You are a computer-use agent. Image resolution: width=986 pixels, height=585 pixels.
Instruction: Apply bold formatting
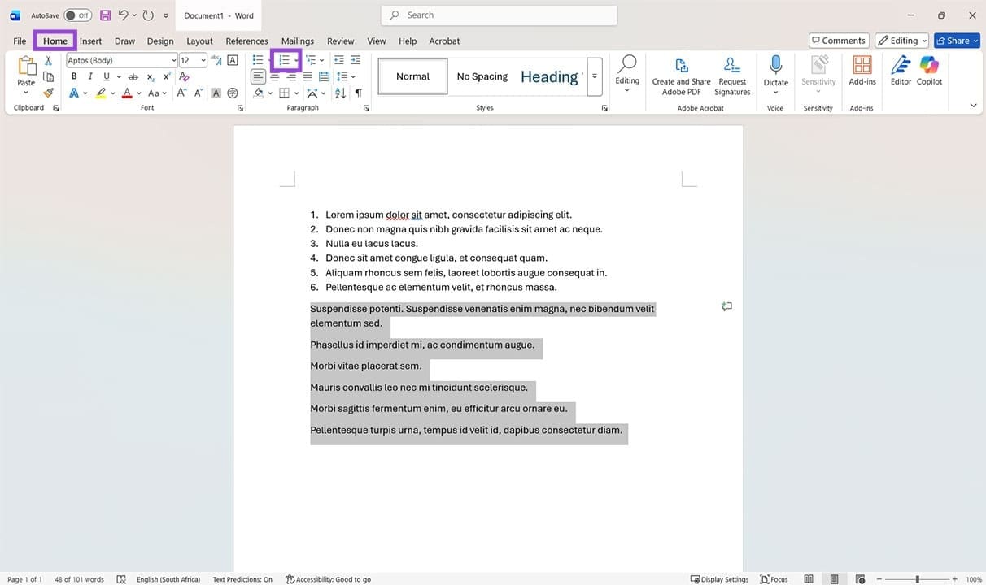coord(74,76)
